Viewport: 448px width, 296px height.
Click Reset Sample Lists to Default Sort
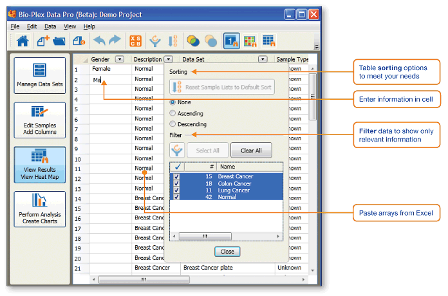tap(222, 87)
